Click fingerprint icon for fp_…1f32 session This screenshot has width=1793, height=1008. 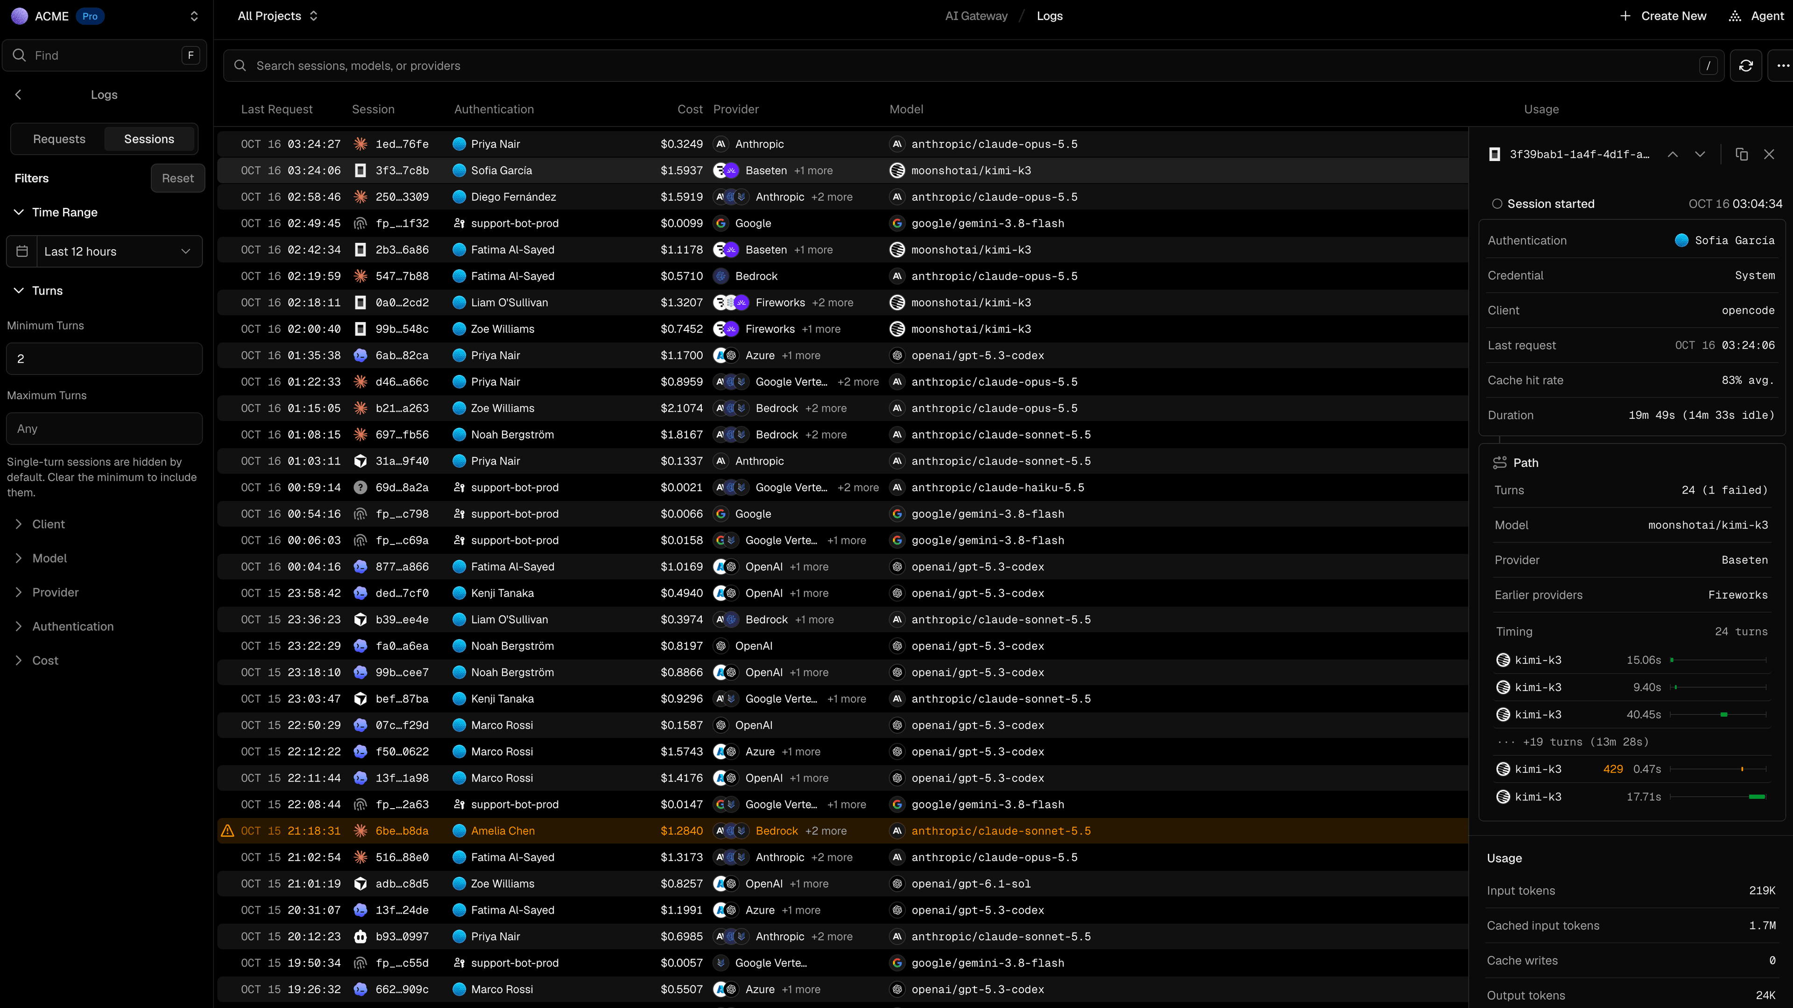click(x=360, y=224)
